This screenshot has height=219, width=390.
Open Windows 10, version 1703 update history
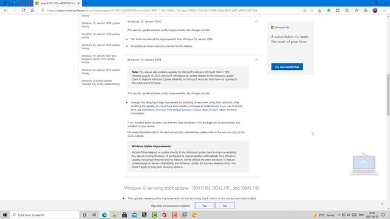pos(101,47)
